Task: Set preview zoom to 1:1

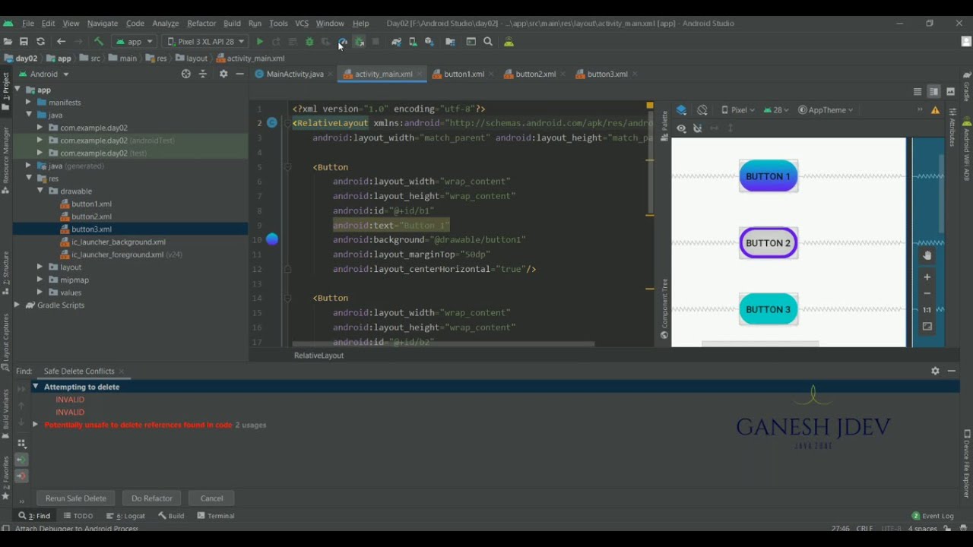Action: click(x=927, y=310)
